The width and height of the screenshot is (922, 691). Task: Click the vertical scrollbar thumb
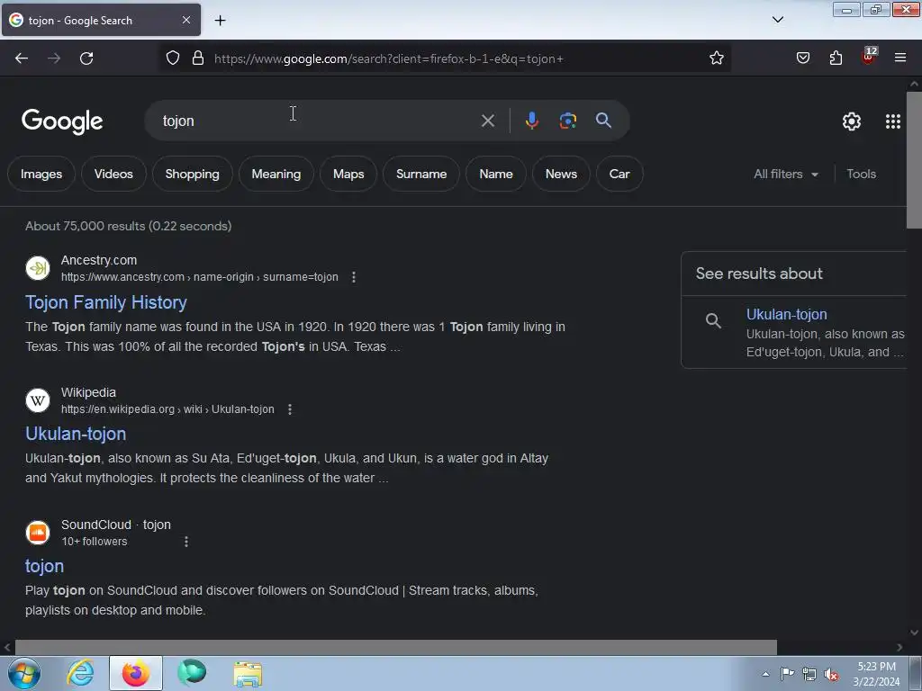(x=914, y=159)
